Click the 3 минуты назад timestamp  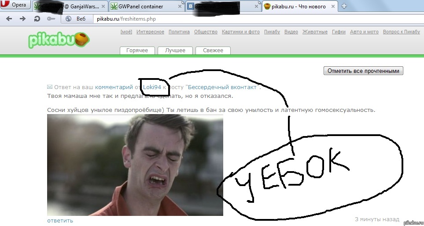click(377, 219)
